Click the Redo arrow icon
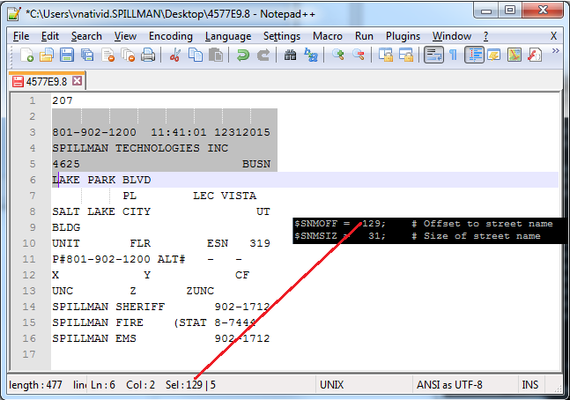Viewport: 570px width, 400px height. tap(263, 56)
